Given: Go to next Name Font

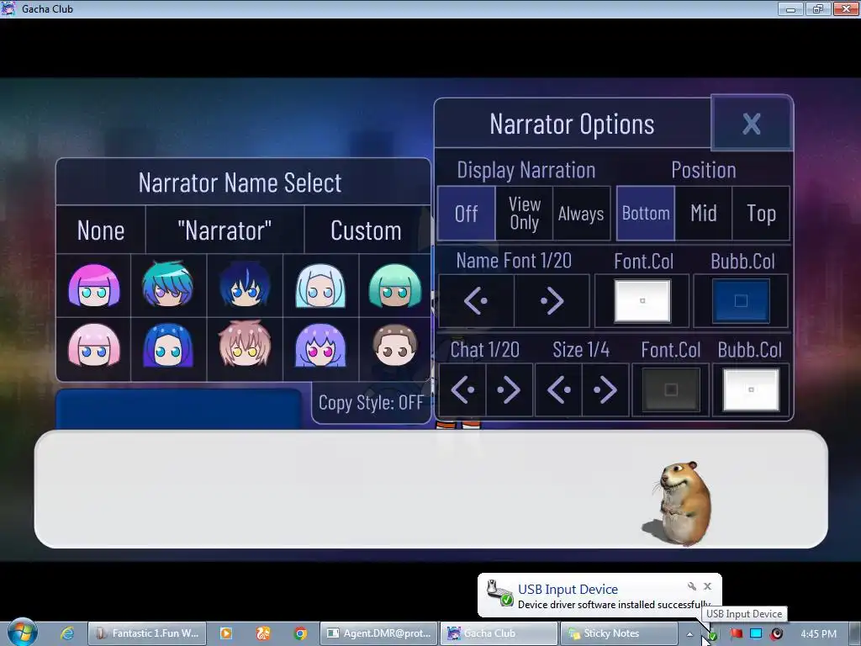Looking at the screenshot, I should click(x=552, y=300).
